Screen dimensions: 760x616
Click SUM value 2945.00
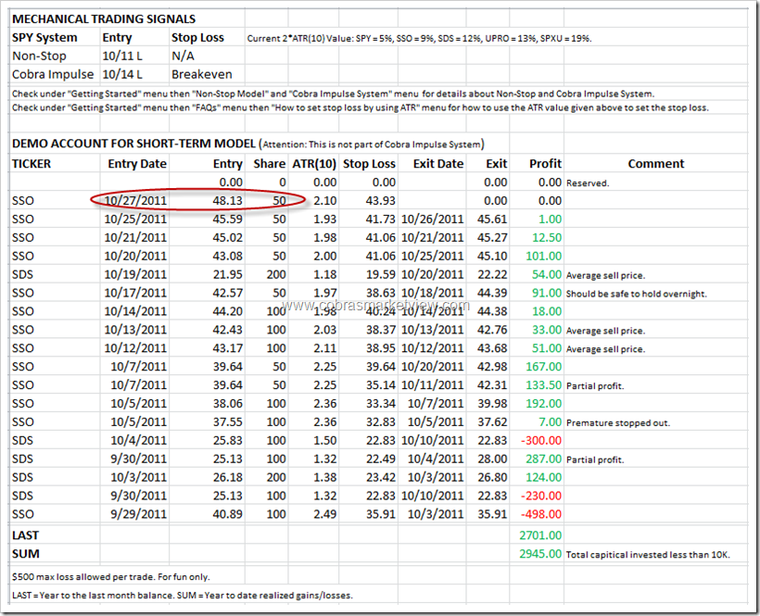540,554
